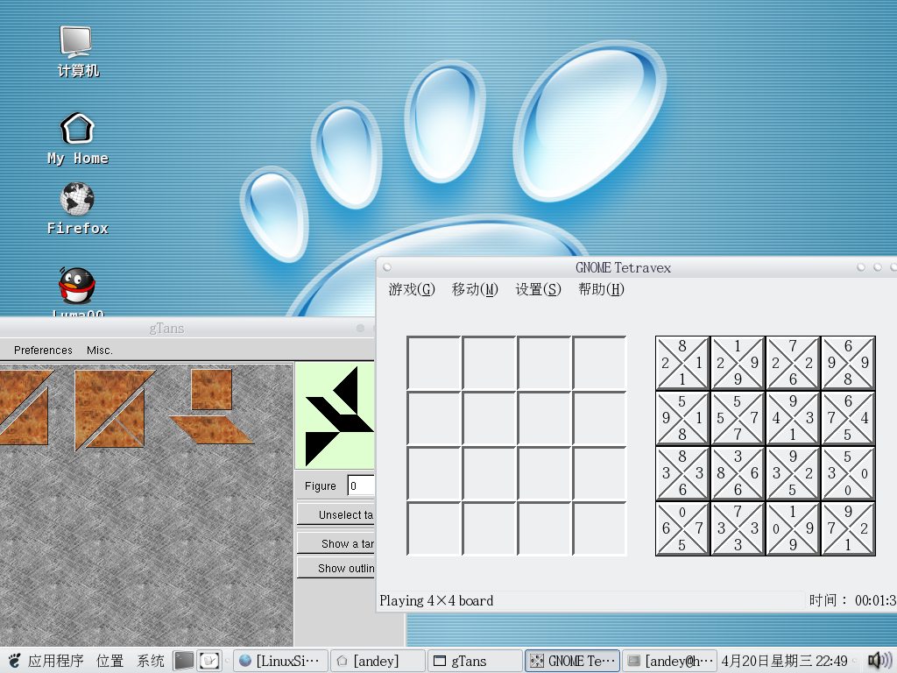
Task: Select Tetravex tile 7-3-3-3
Action: (x=738, y=528)
